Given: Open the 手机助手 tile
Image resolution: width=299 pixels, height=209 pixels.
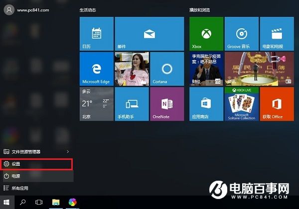Looking at the screenshot, I should coord(132,104).
